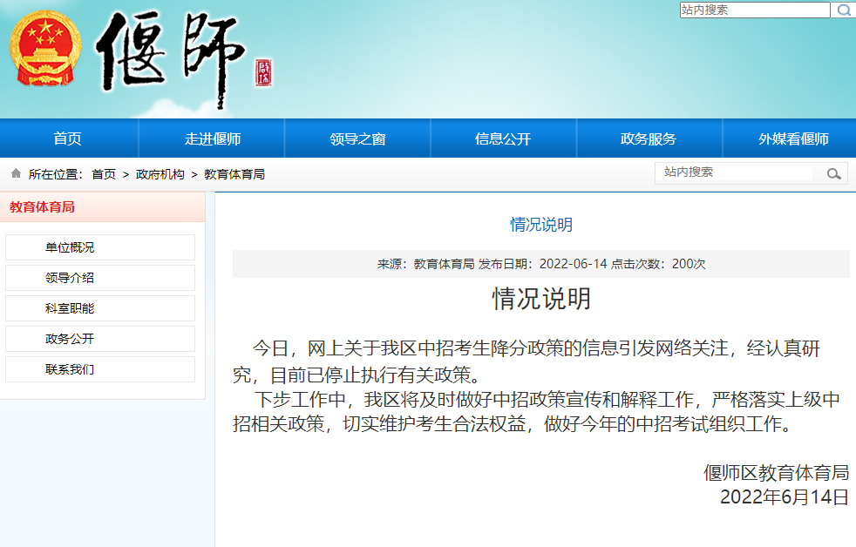Click the home icon in breadcrumb
The image size is (856, 547).
16,173
